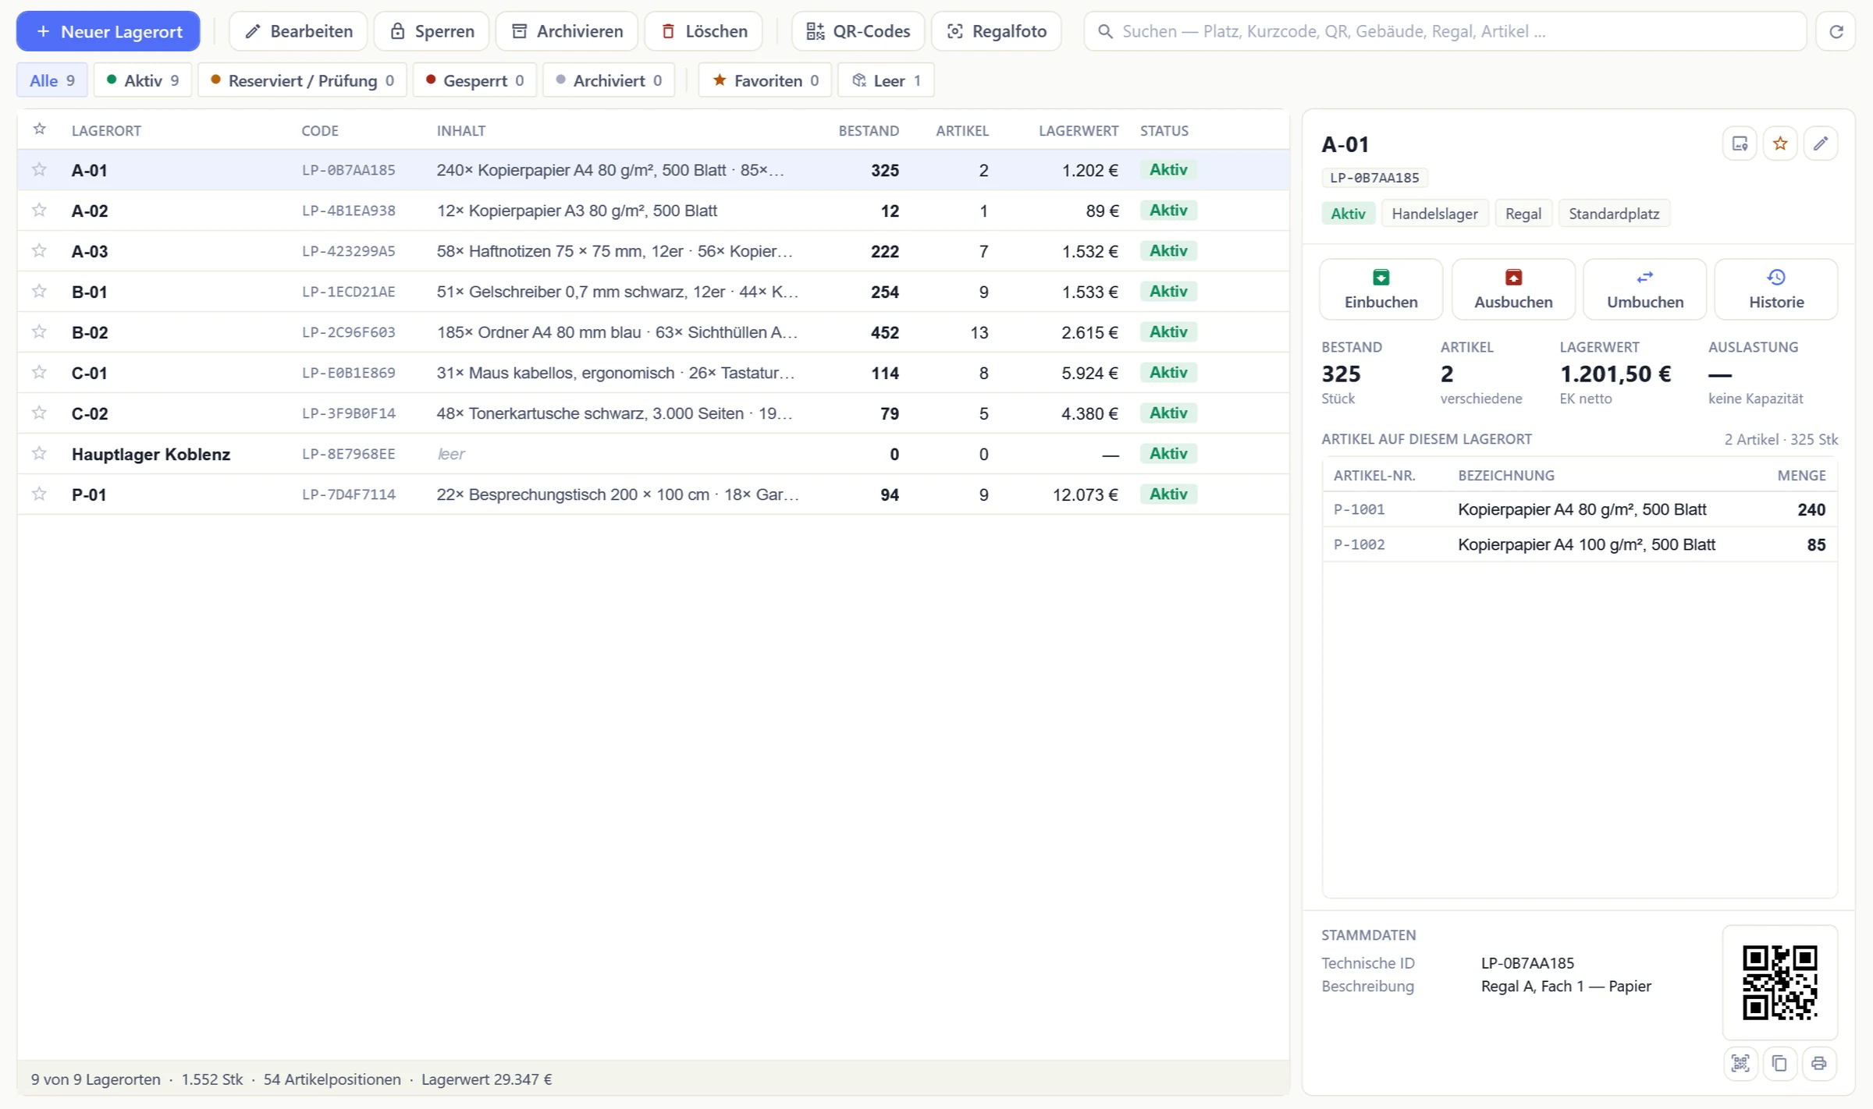Create a Neuer Lagerort

[x=108, y=31]
